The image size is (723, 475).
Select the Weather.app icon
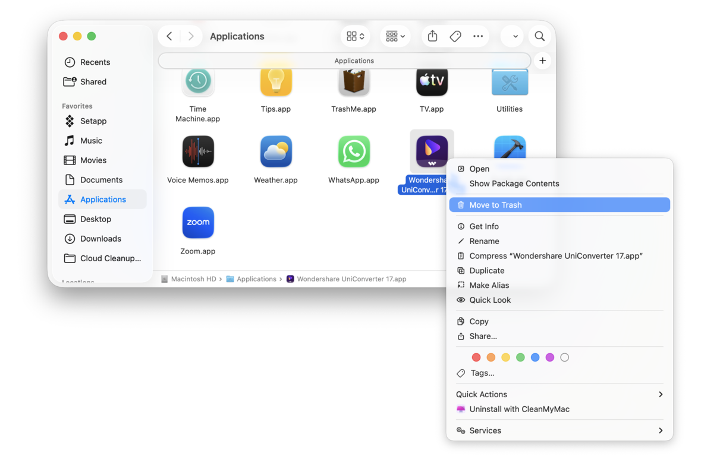pos(276,152)
